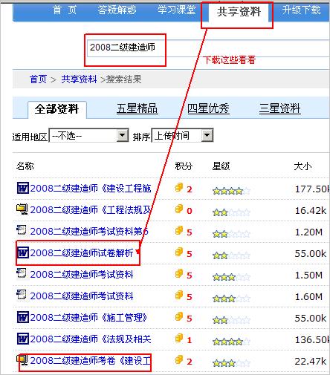
Task: Click the 首页 breadcrumb link
Action: point(38,79)
